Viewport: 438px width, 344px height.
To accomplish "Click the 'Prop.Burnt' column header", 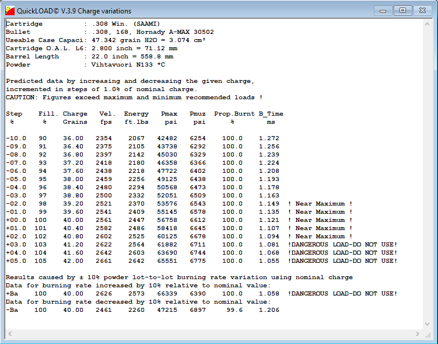I will [234, 114].
